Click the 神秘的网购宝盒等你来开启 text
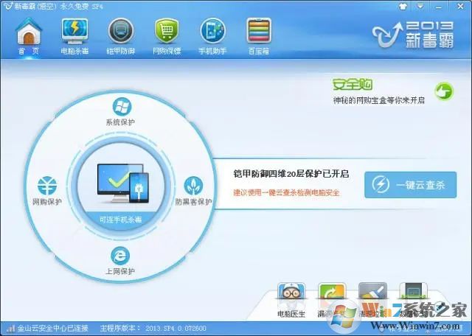This screenshot has height=336, width=472. pyautogui.click(x=378, y=100)
